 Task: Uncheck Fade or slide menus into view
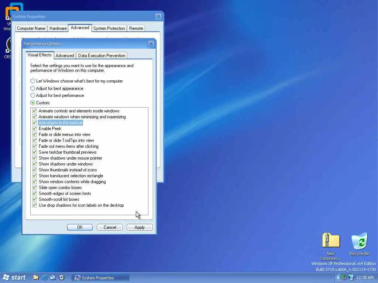click(x=34, y=134)
